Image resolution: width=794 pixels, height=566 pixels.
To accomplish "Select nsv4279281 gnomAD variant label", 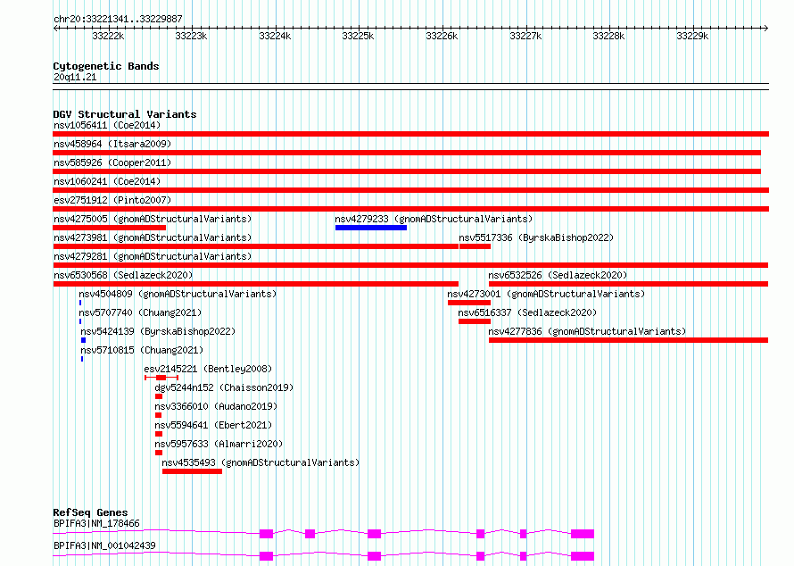I will (153, 256).
